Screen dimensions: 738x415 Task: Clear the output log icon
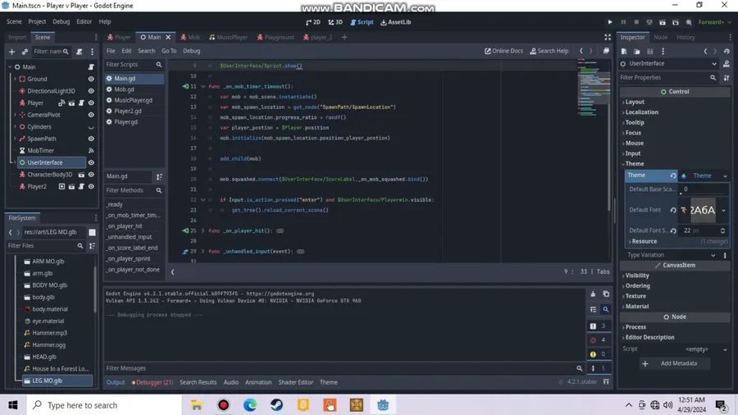(x=593, y=294)
